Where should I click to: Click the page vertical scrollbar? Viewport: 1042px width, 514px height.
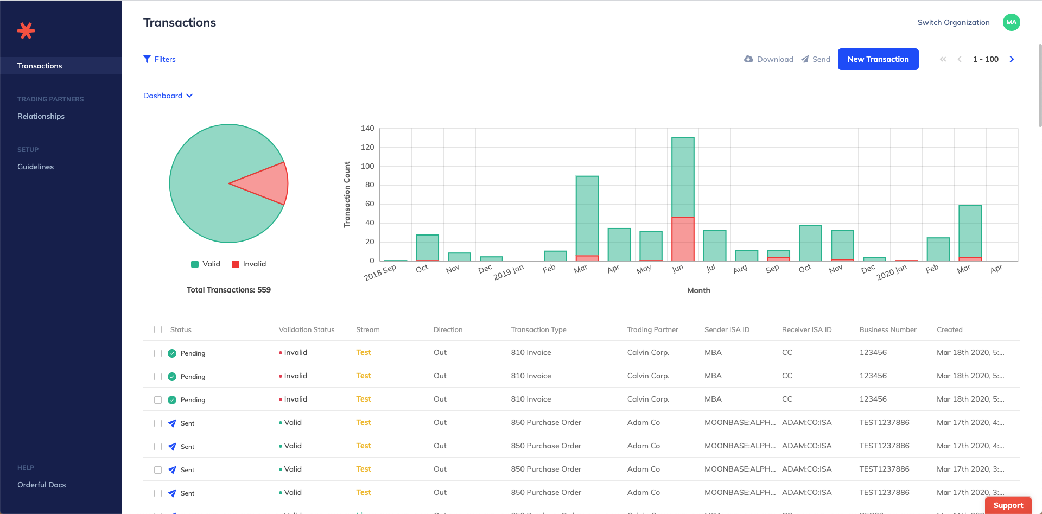click(1039, 85)
